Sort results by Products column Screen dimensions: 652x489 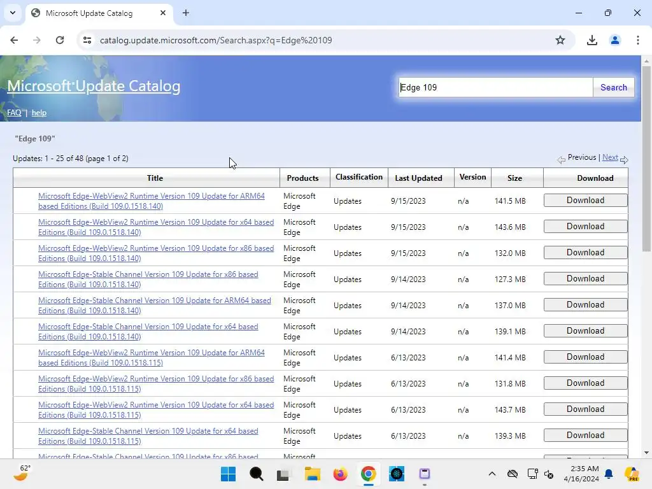[x=302, y=178]
